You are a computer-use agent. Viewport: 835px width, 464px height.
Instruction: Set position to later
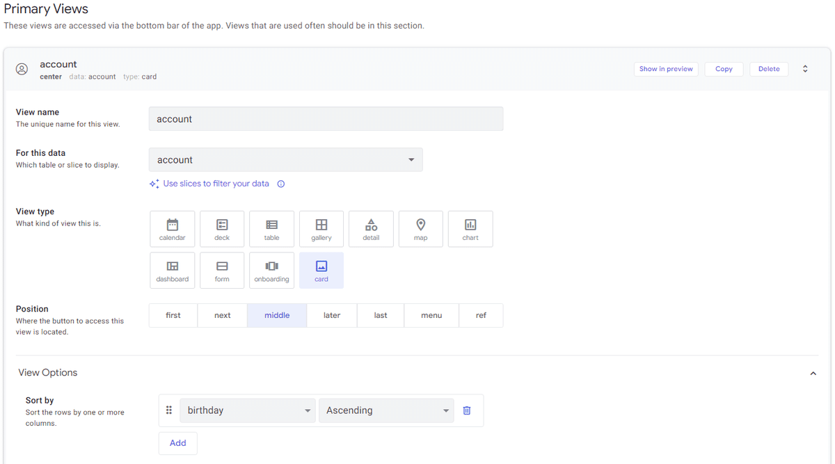coord(332,315)
